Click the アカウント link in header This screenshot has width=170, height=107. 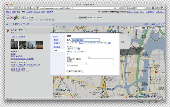pyautogui.click(x=150, y=12)
